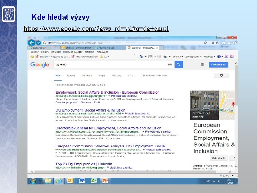Switch to the Stránky - Intranet MPSV tab
This screenshot has width=257, height=193.
click(x=77, y=48)
